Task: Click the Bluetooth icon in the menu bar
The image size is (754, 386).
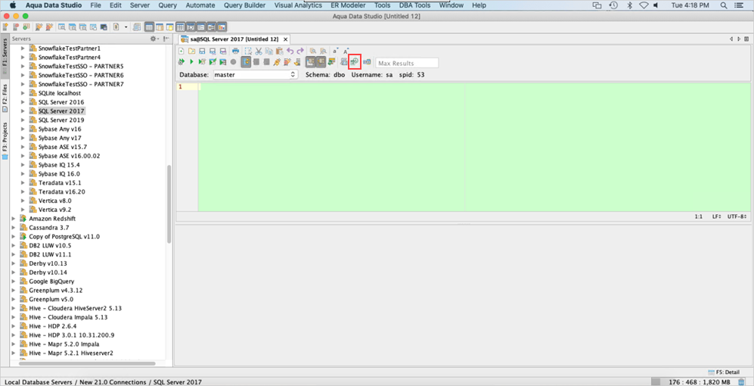Action: [629, 5]
